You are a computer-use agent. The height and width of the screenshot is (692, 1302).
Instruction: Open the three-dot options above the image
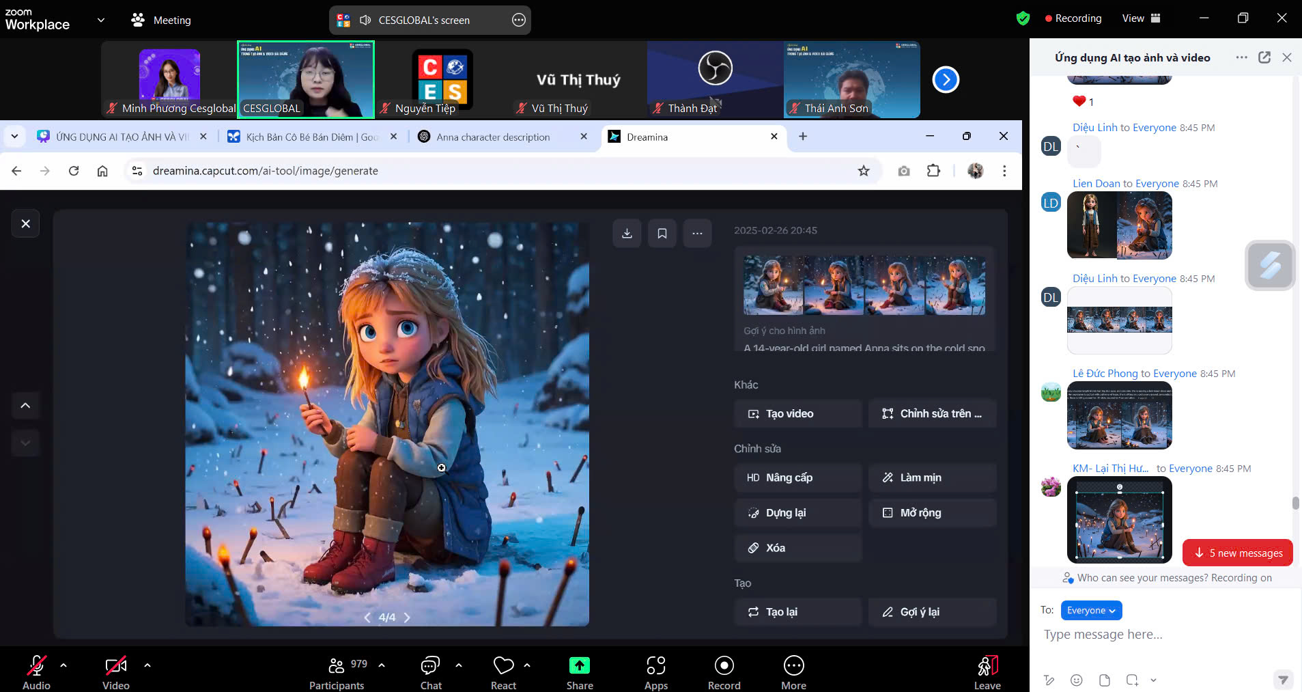pos(697,234)
